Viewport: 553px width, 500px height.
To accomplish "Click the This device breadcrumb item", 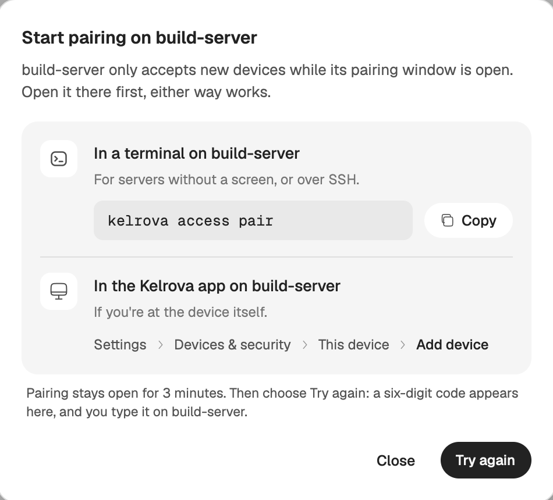I will tap(354, 345).
